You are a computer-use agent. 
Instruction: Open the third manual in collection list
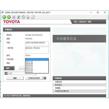coord(79,88)
